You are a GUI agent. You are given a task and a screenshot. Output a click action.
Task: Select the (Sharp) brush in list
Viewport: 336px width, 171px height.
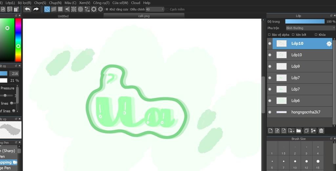pyautogui.click(x=9, y=151)
